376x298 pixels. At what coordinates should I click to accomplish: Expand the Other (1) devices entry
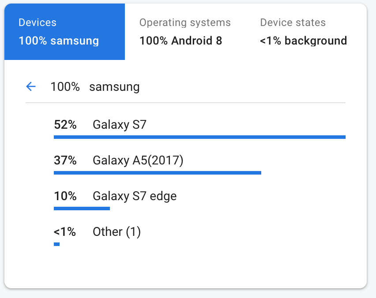[117, 232]
